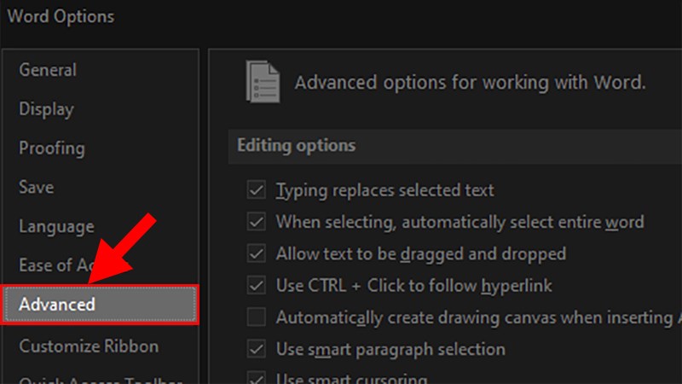Click the Editing options section header
Screen dimensions: 682x384
(296, 145)
